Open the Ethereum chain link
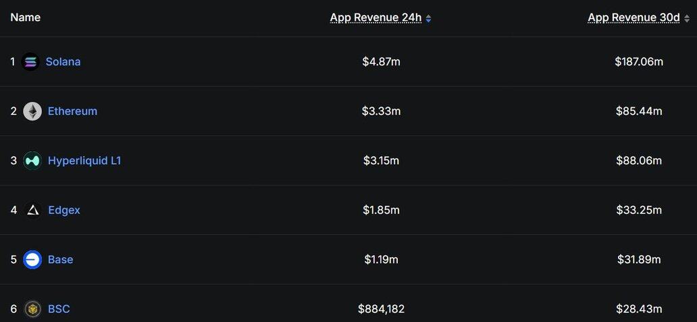The image size is (697, 322). coord(72,111)
